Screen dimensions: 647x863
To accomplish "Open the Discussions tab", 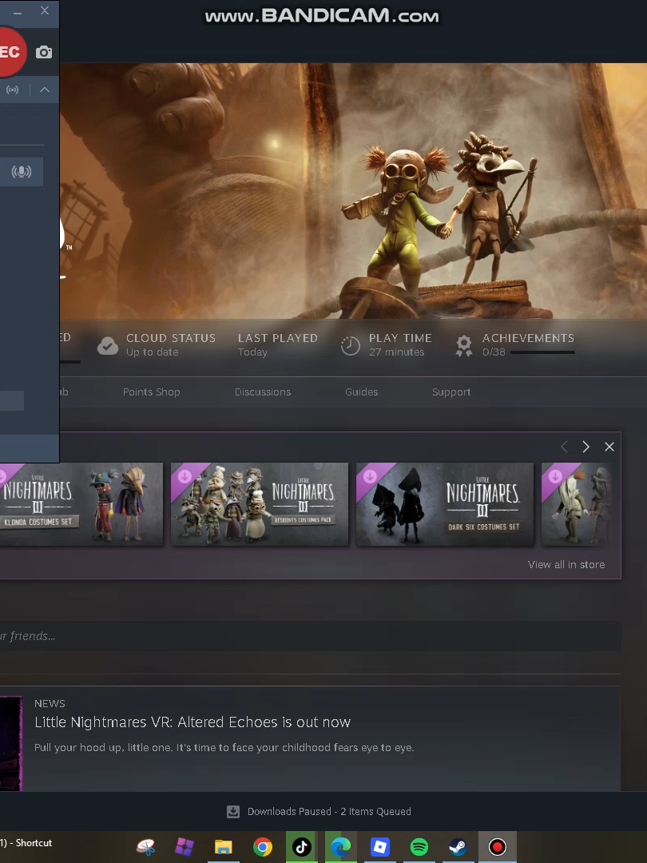I will click(x=263, y=392).
